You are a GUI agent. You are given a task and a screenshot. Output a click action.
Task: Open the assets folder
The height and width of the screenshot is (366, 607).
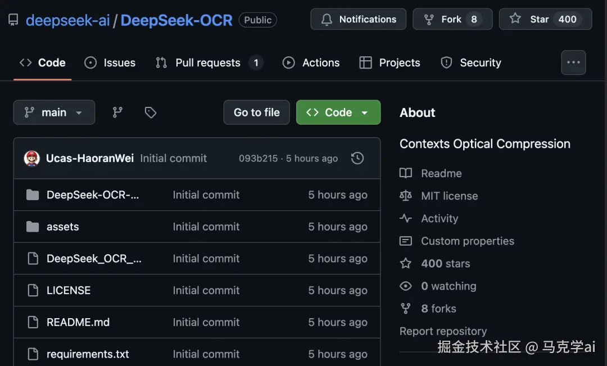(62, 227)
